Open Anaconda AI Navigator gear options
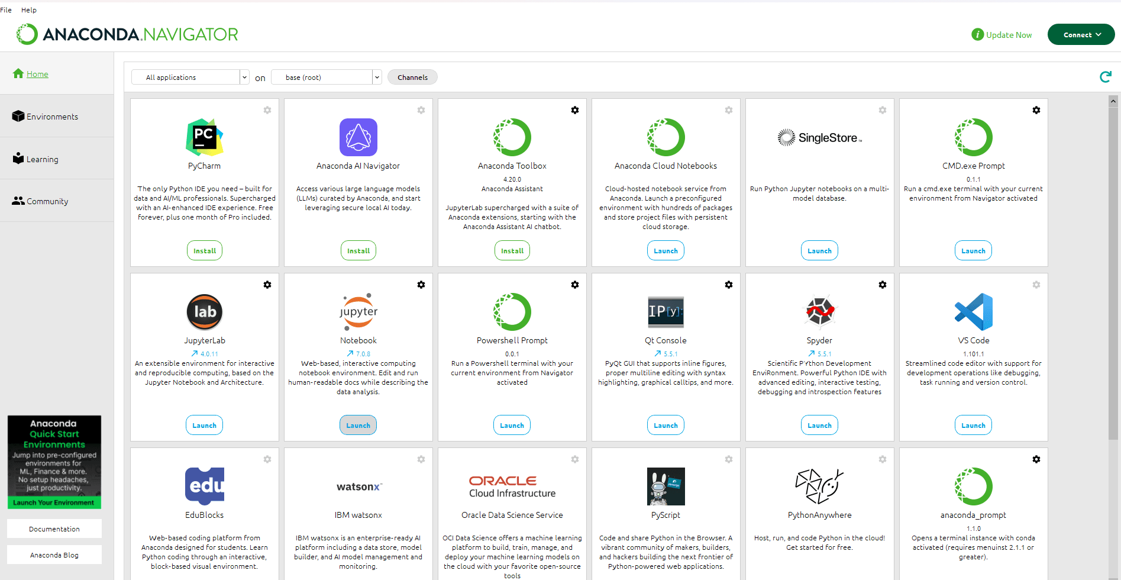 [421, 110]
